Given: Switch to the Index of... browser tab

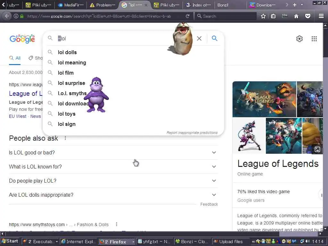Looking at the screenshot, I should [198, 5].
